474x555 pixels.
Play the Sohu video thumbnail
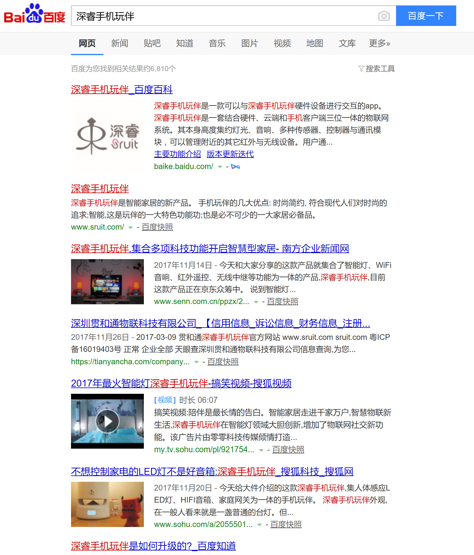click(x=107, y=421)
